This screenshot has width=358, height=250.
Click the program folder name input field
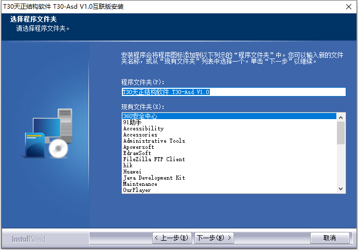pos(234,92)
